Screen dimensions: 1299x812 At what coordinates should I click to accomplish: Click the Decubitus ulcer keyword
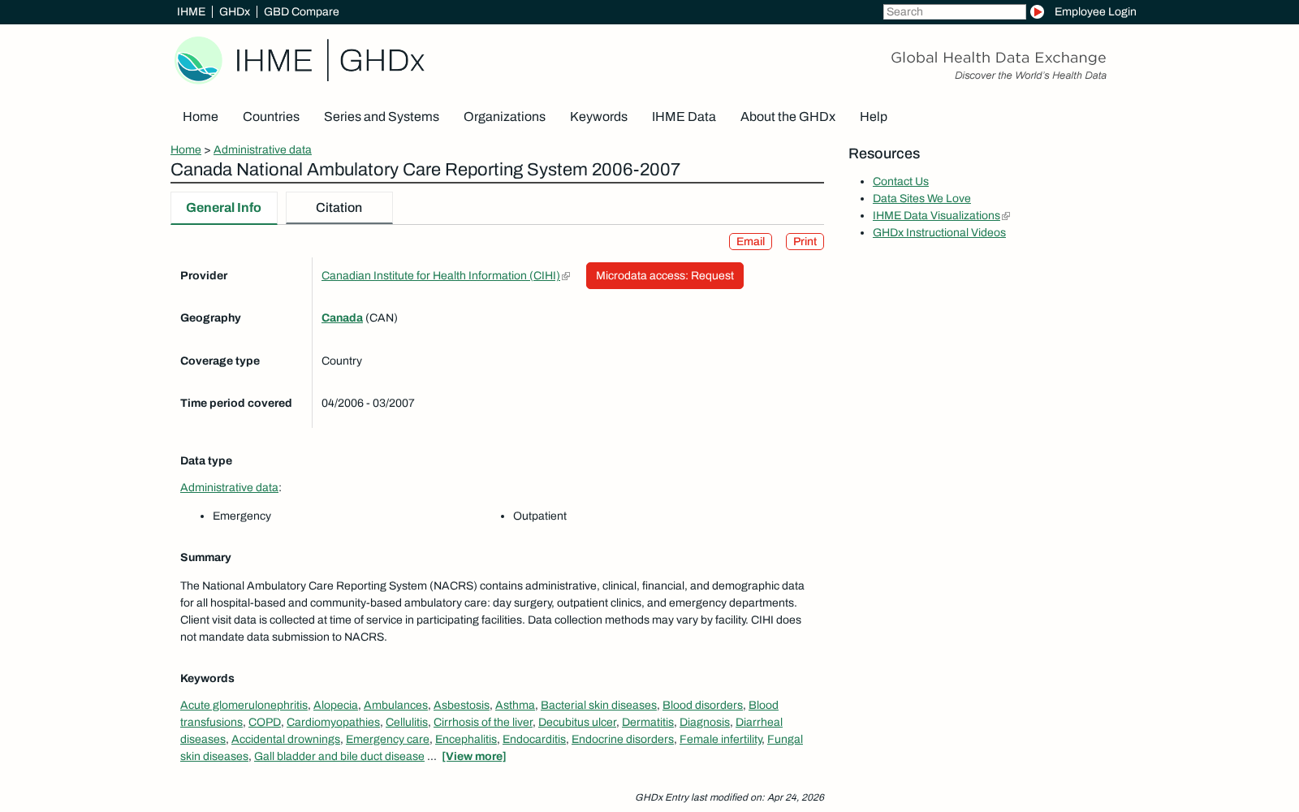pos(577,722)
